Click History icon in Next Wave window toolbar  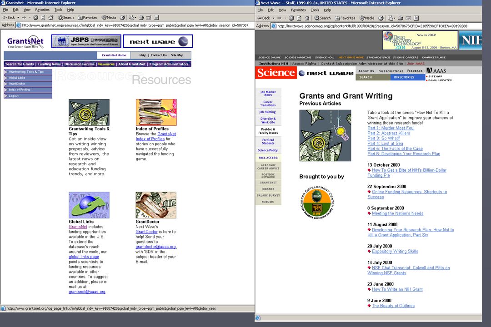click(x=381, y=18)
